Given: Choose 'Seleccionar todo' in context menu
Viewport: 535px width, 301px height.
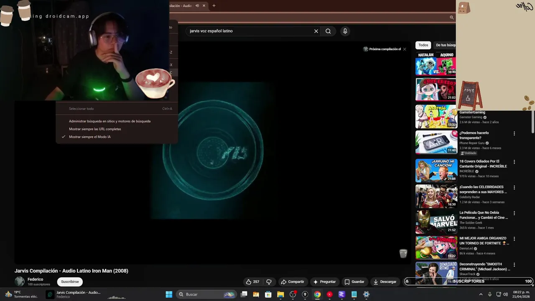Looking at the screenshot, I should tap(117, 109).
